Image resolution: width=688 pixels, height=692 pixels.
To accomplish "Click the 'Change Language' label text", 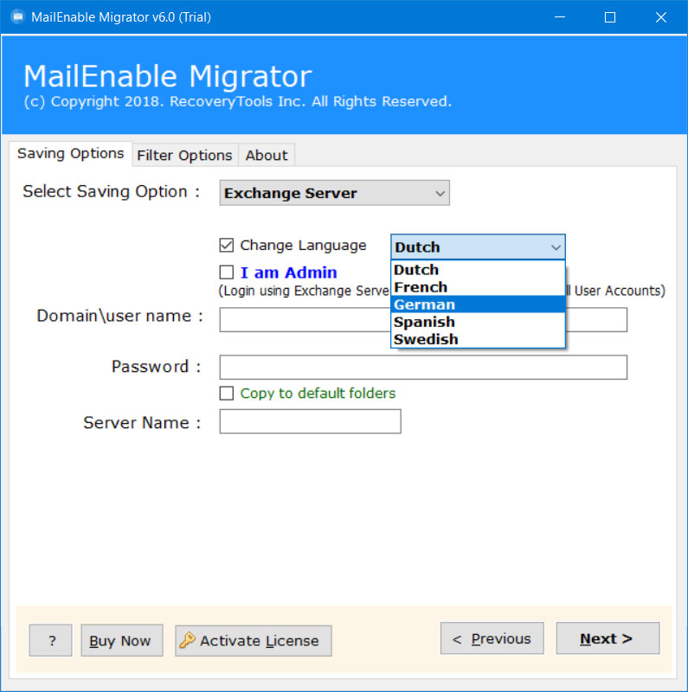I will (303, 245).
